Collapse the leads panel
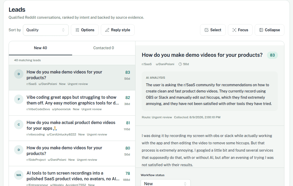This screenshot has width=293, height=186. tap(270, 30)
